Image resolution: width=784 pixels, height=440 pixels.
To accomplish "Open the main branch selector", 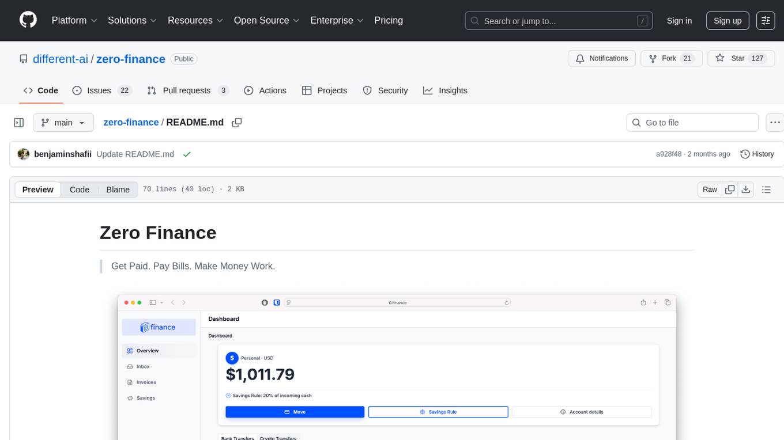I will (x=63, y=123).
